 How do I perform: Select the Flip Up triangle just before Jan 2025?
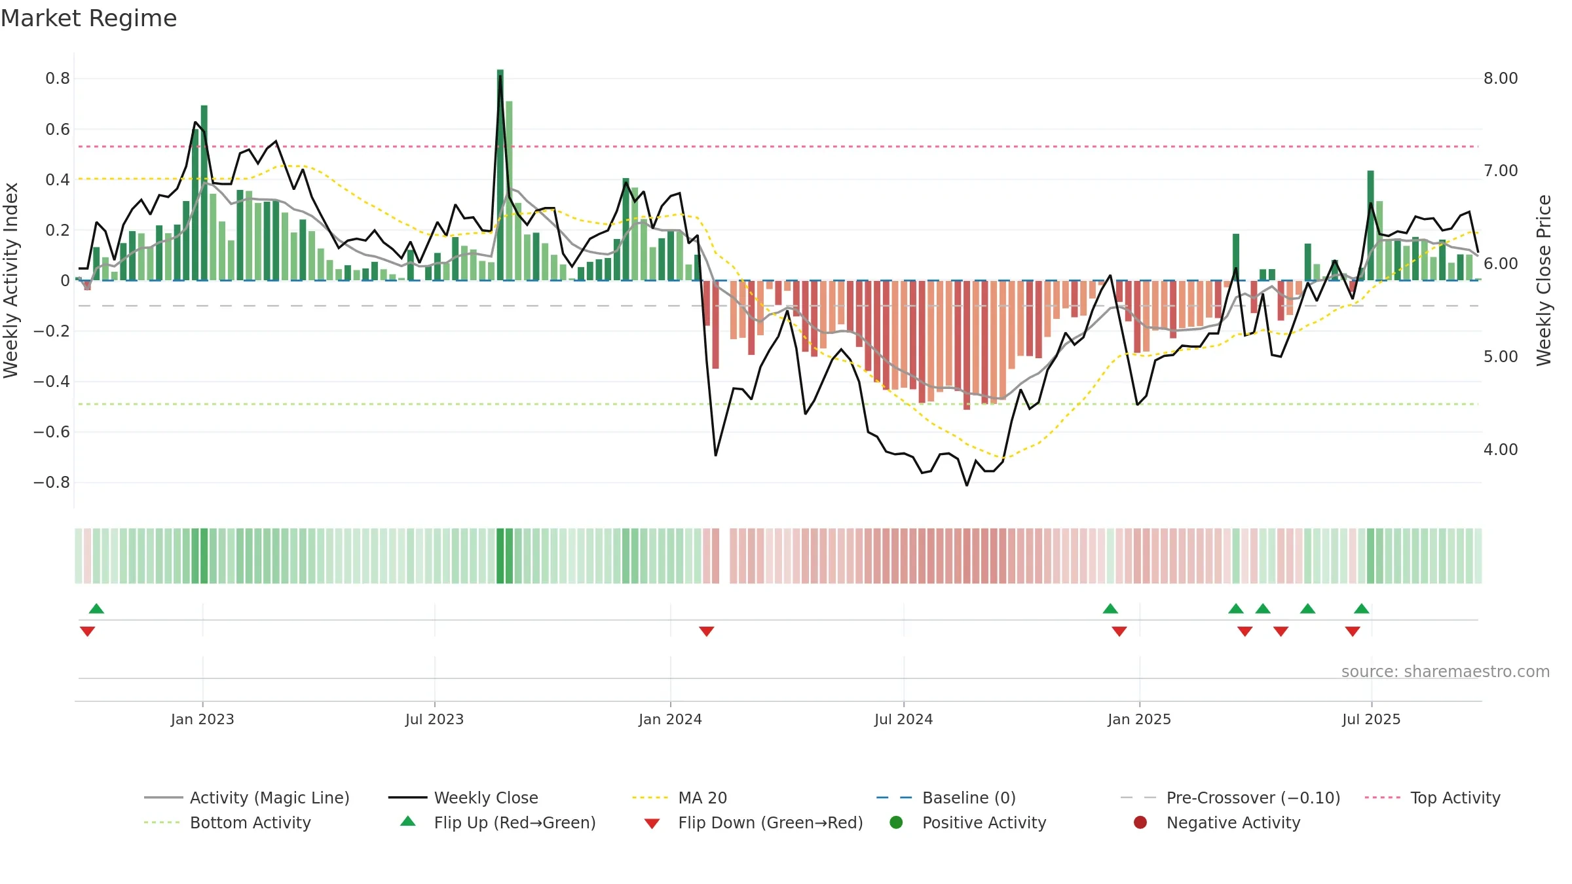[1110, 609]
